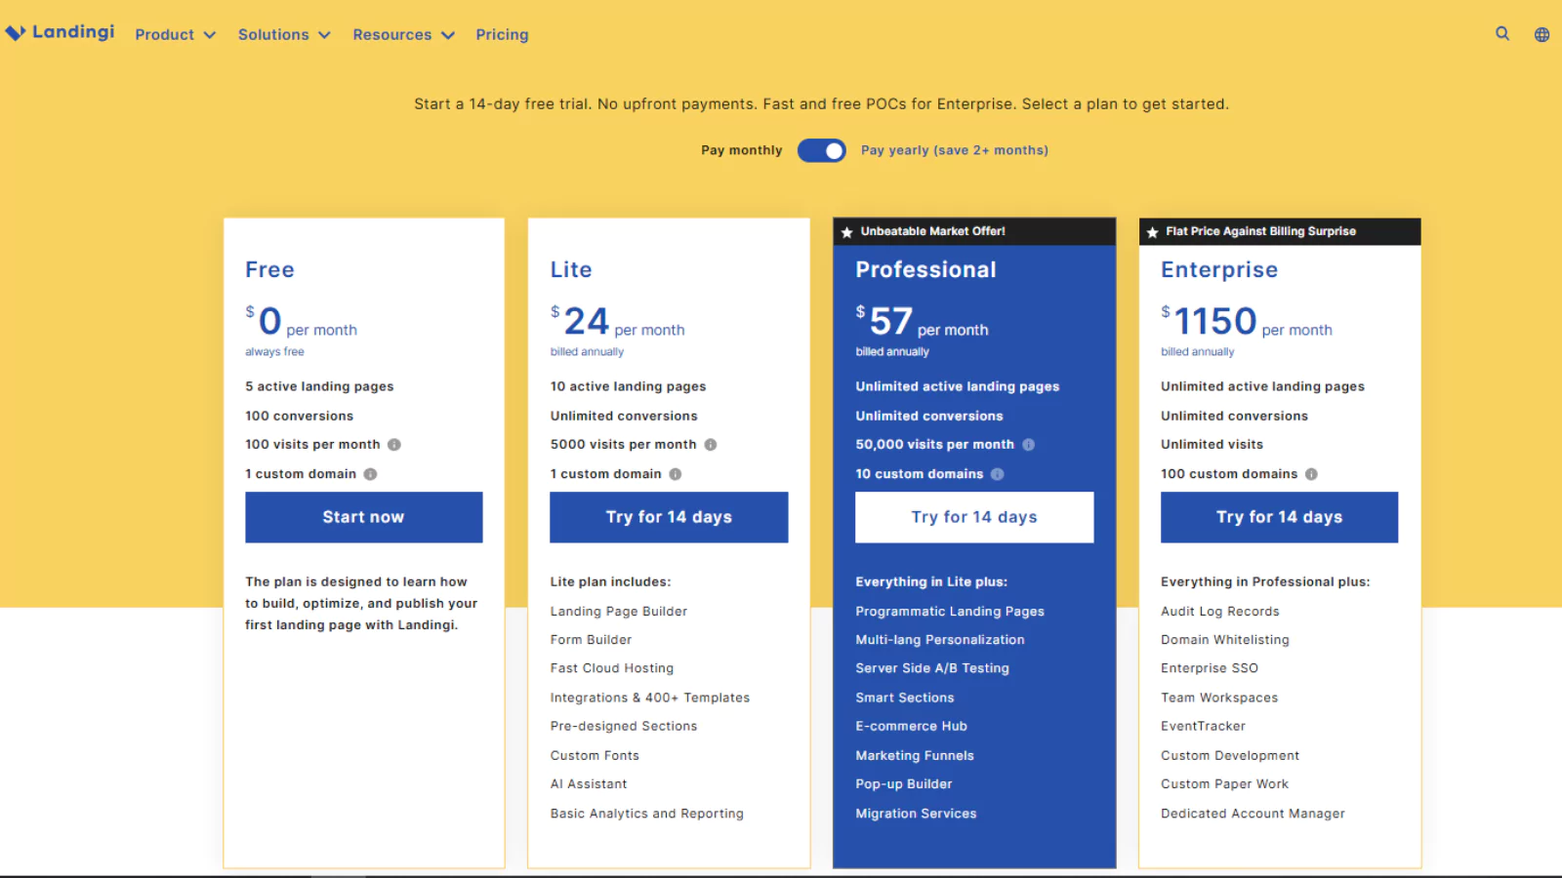Click 100 conversions text on Free plan
The image size is (1562, 878).
click(300, 416)
